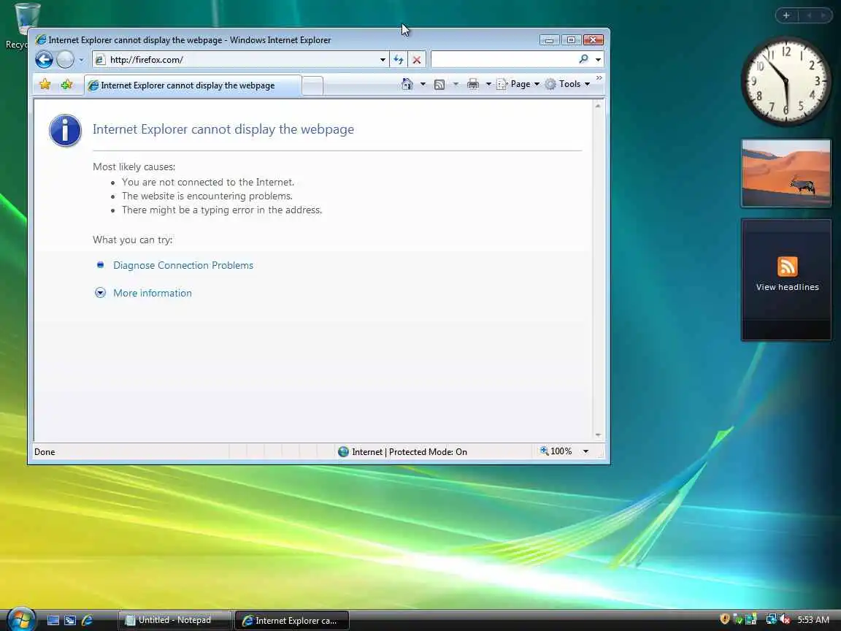Click the More information link text
The width and height of the screenshot is (841, 631).
[153, 293]
